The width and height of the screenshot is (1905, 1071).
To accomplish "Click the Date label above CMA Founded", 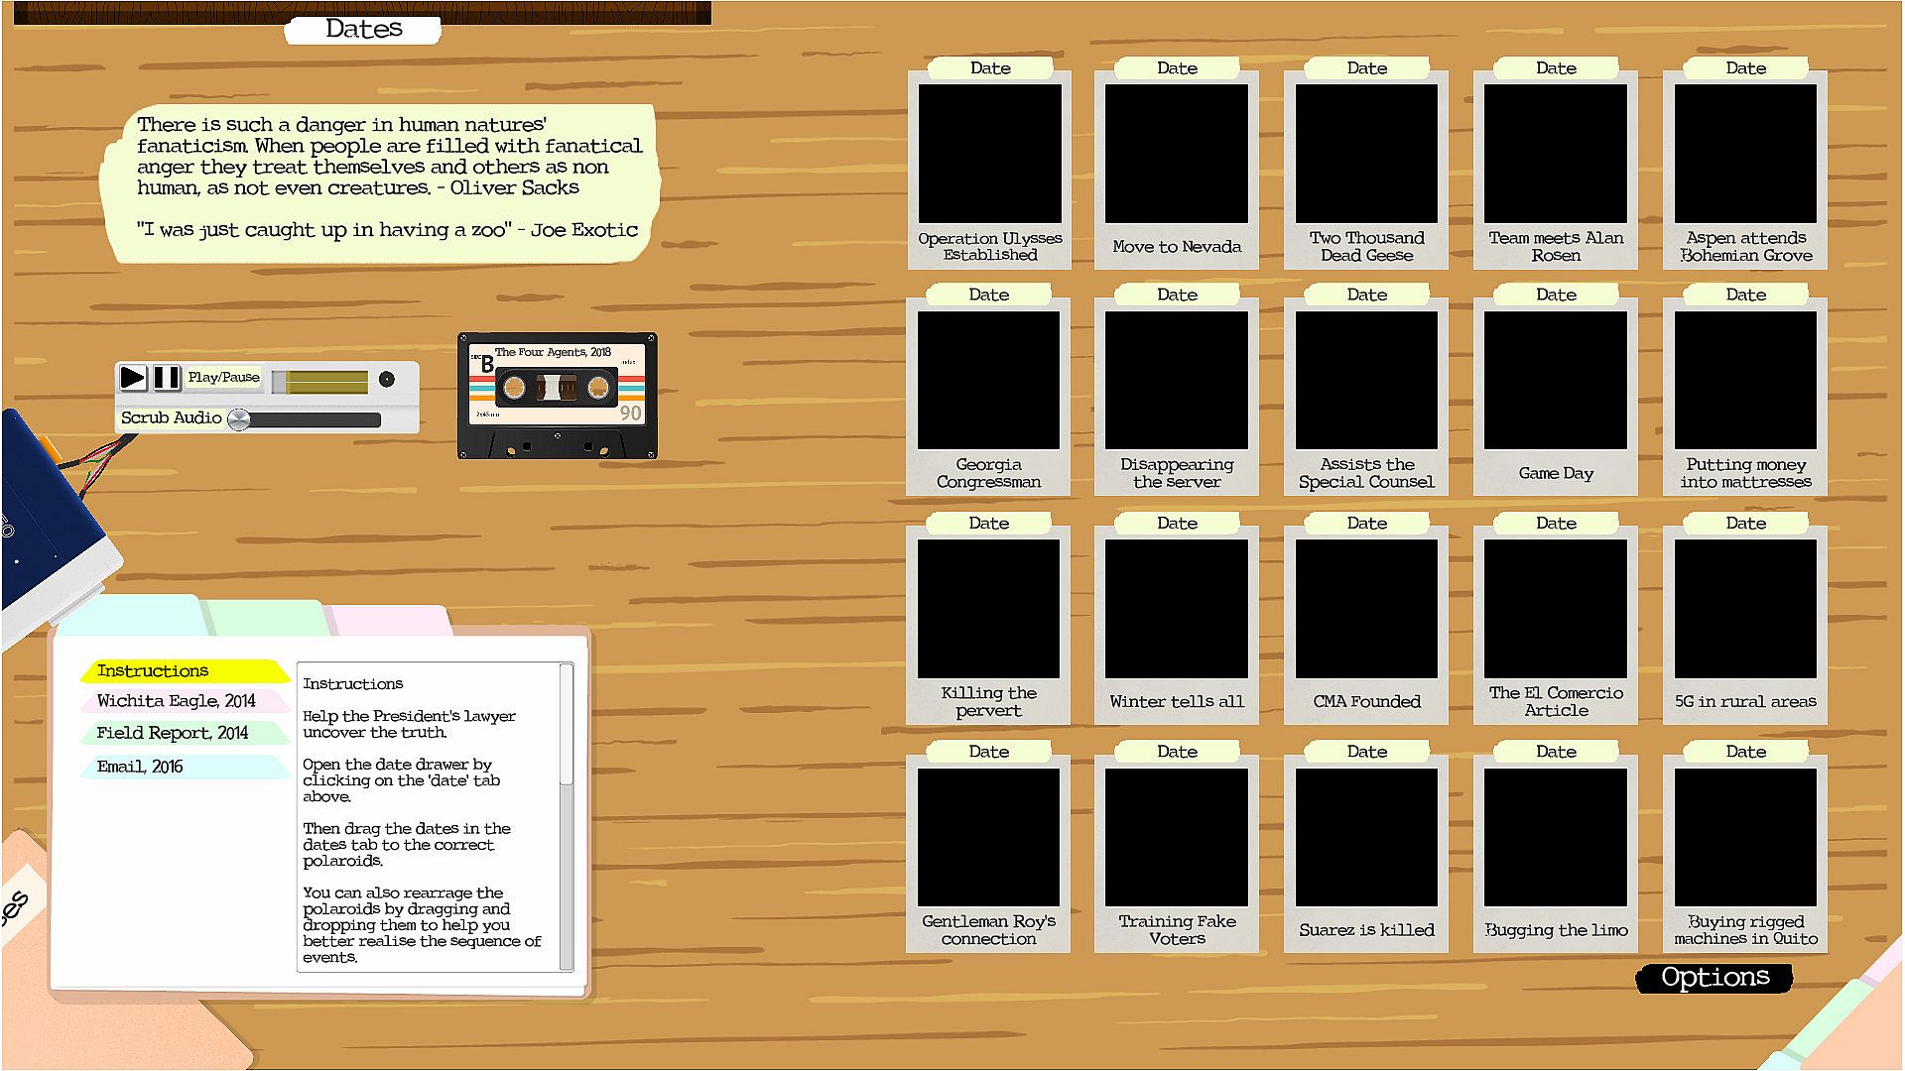I will [x=1366, y=524].
